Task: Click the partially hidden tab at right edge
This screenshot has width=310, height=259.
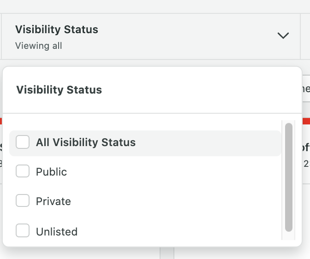Action: pyautogui.click(x=306, y=89)
